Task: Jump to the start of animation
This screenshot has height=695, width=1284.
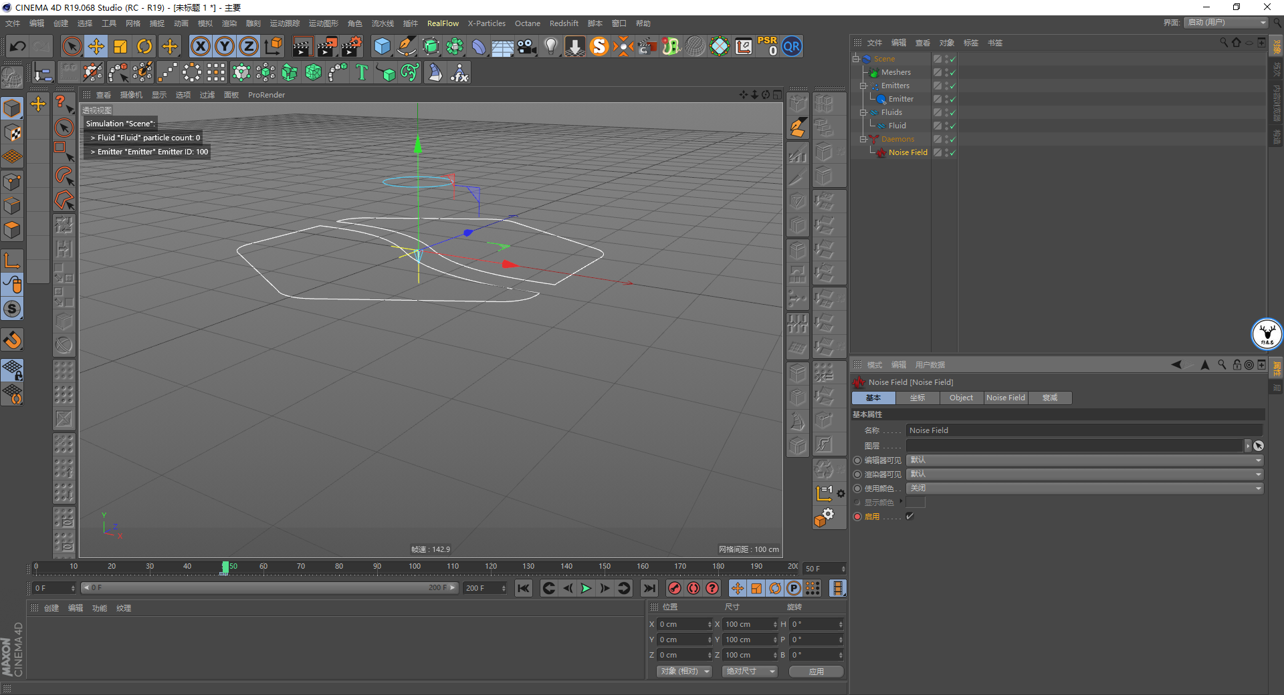Action: 524,588
